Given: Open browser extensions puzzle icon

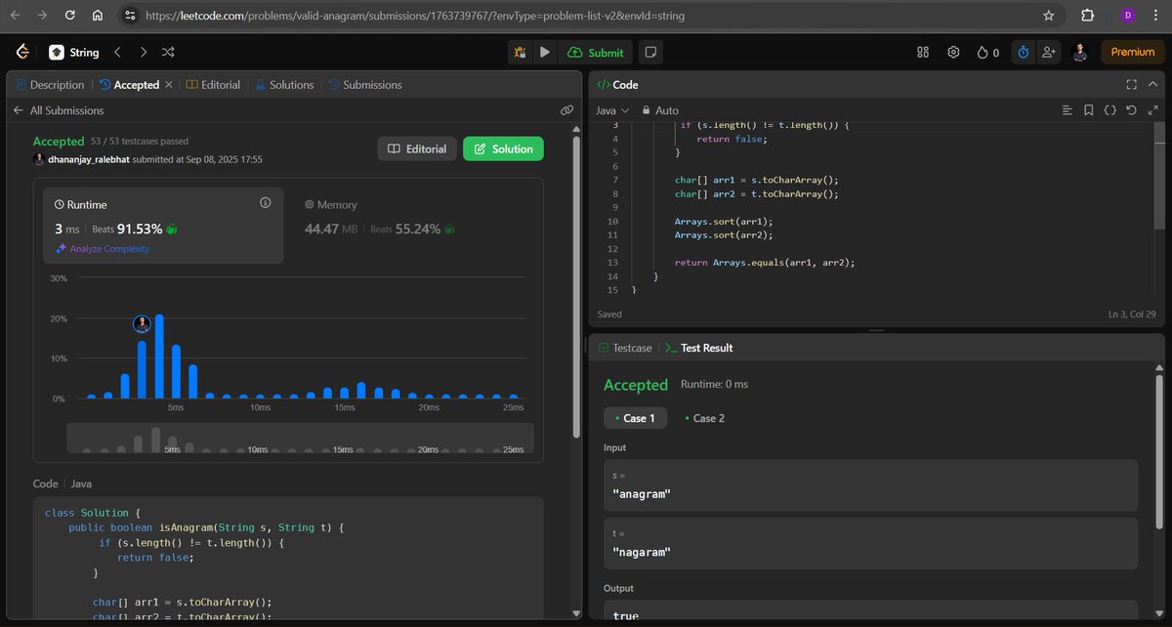Looking at the screenshot, I should coord(1088,16).
